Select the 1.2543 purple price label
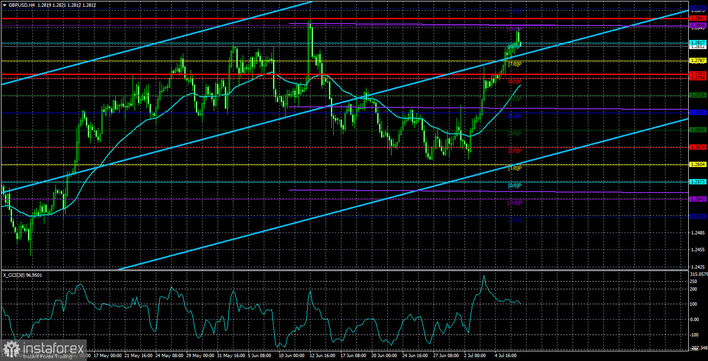Image resolution: width=708 pixels, height=361 pixels. pos(698,199)
